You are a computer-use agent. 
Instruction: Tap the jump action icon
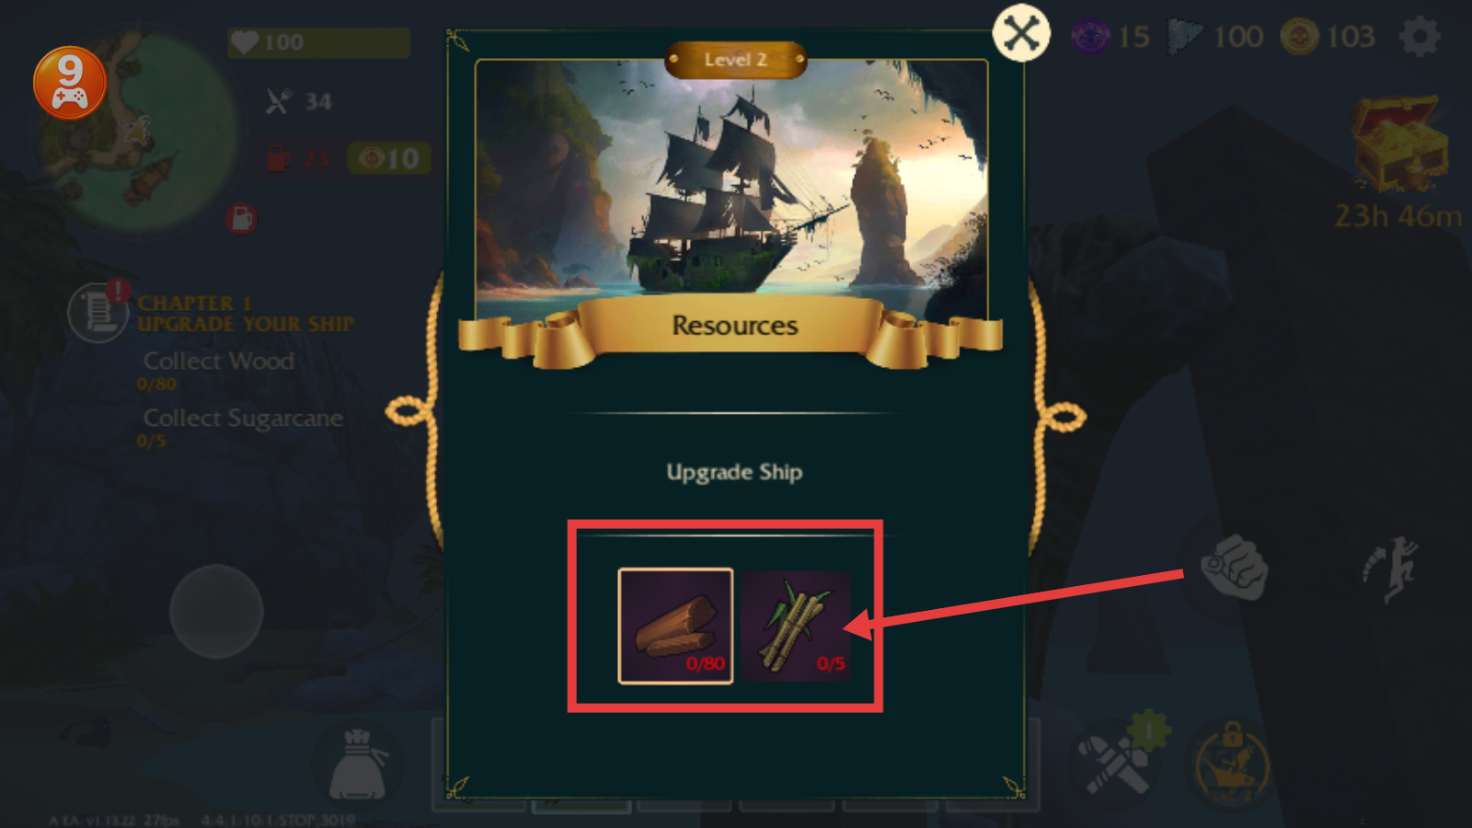pos(1391,569)
